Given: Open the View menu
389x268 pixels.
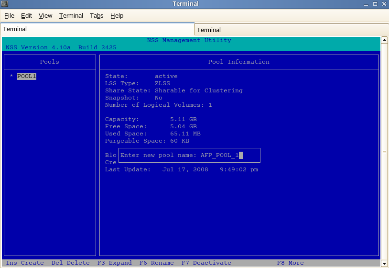Looking at the screenshot, I should (45, 16).
